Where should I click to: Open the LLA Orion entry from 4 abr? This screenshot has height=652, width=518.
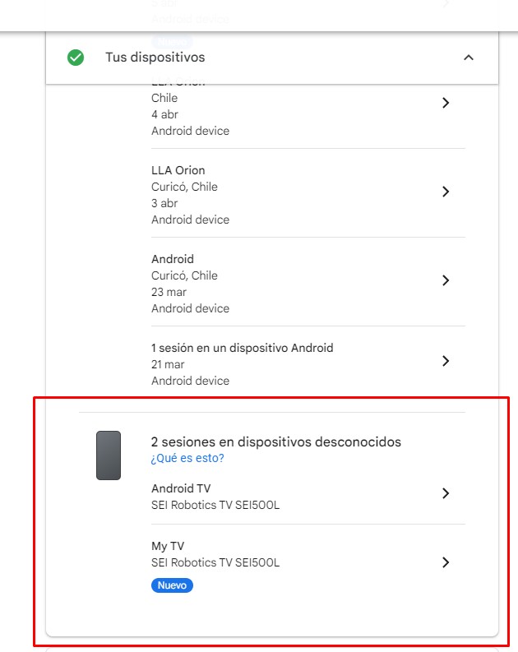coord(190,114)
